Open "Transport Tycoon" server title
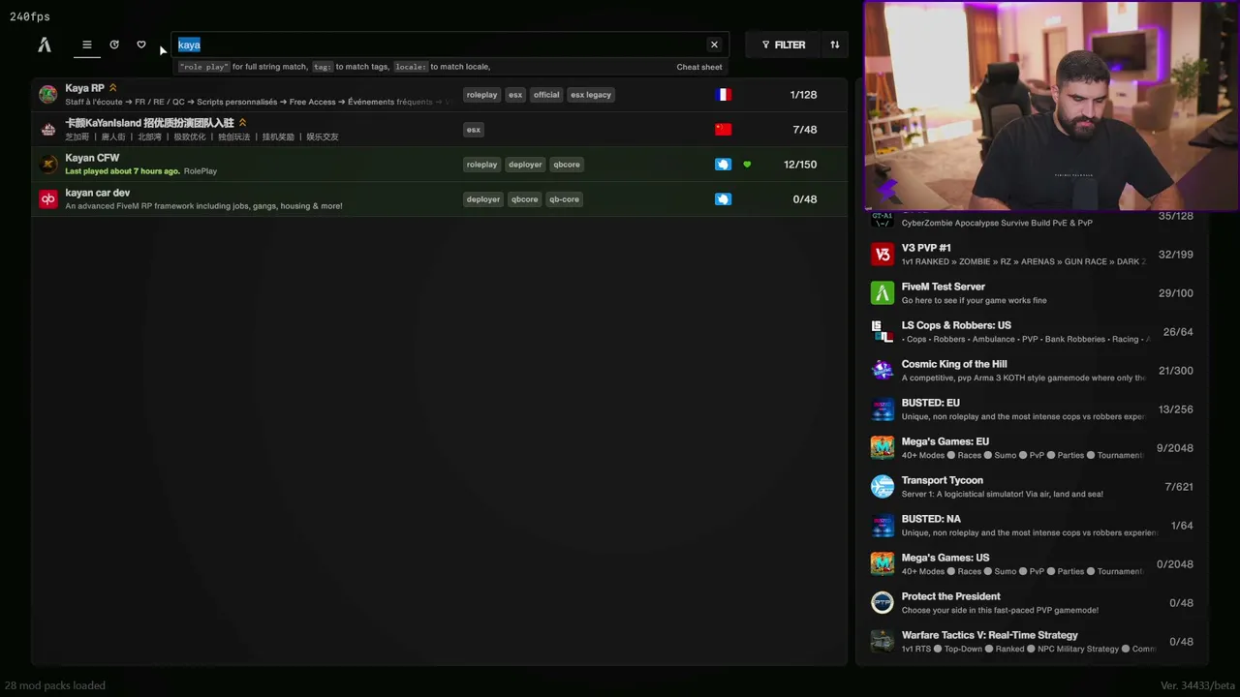1240x697 pixels. pyautogui.click(x=943, y=480)
